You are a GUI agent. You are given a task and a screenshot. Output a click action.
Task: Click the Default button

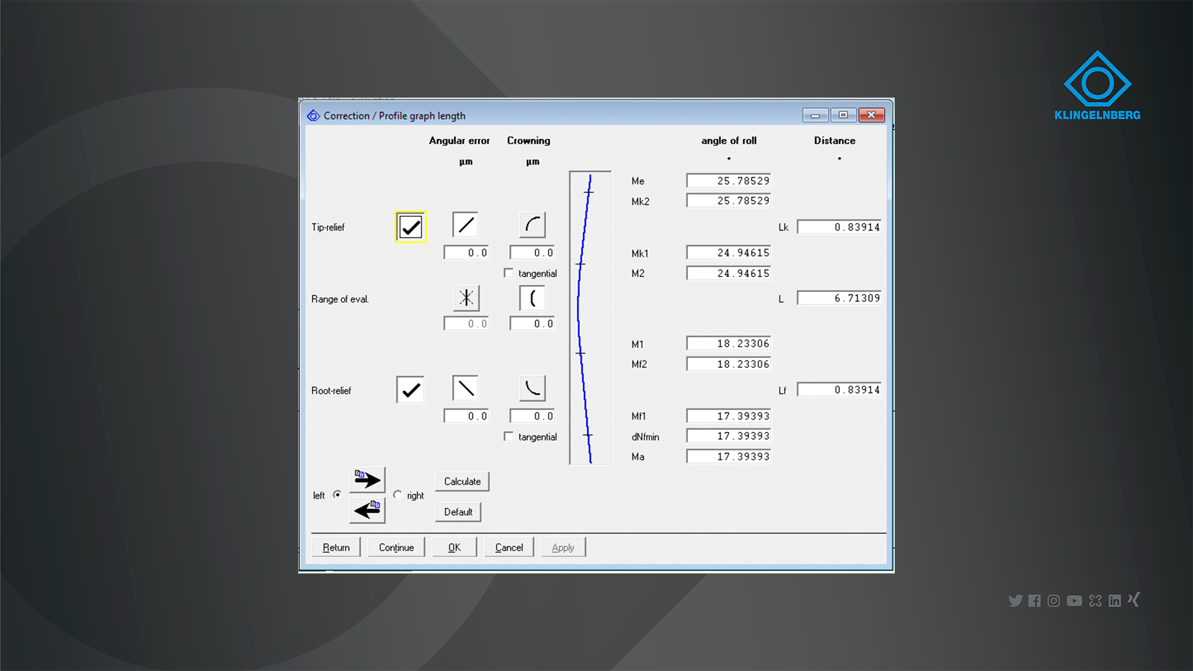458,512
